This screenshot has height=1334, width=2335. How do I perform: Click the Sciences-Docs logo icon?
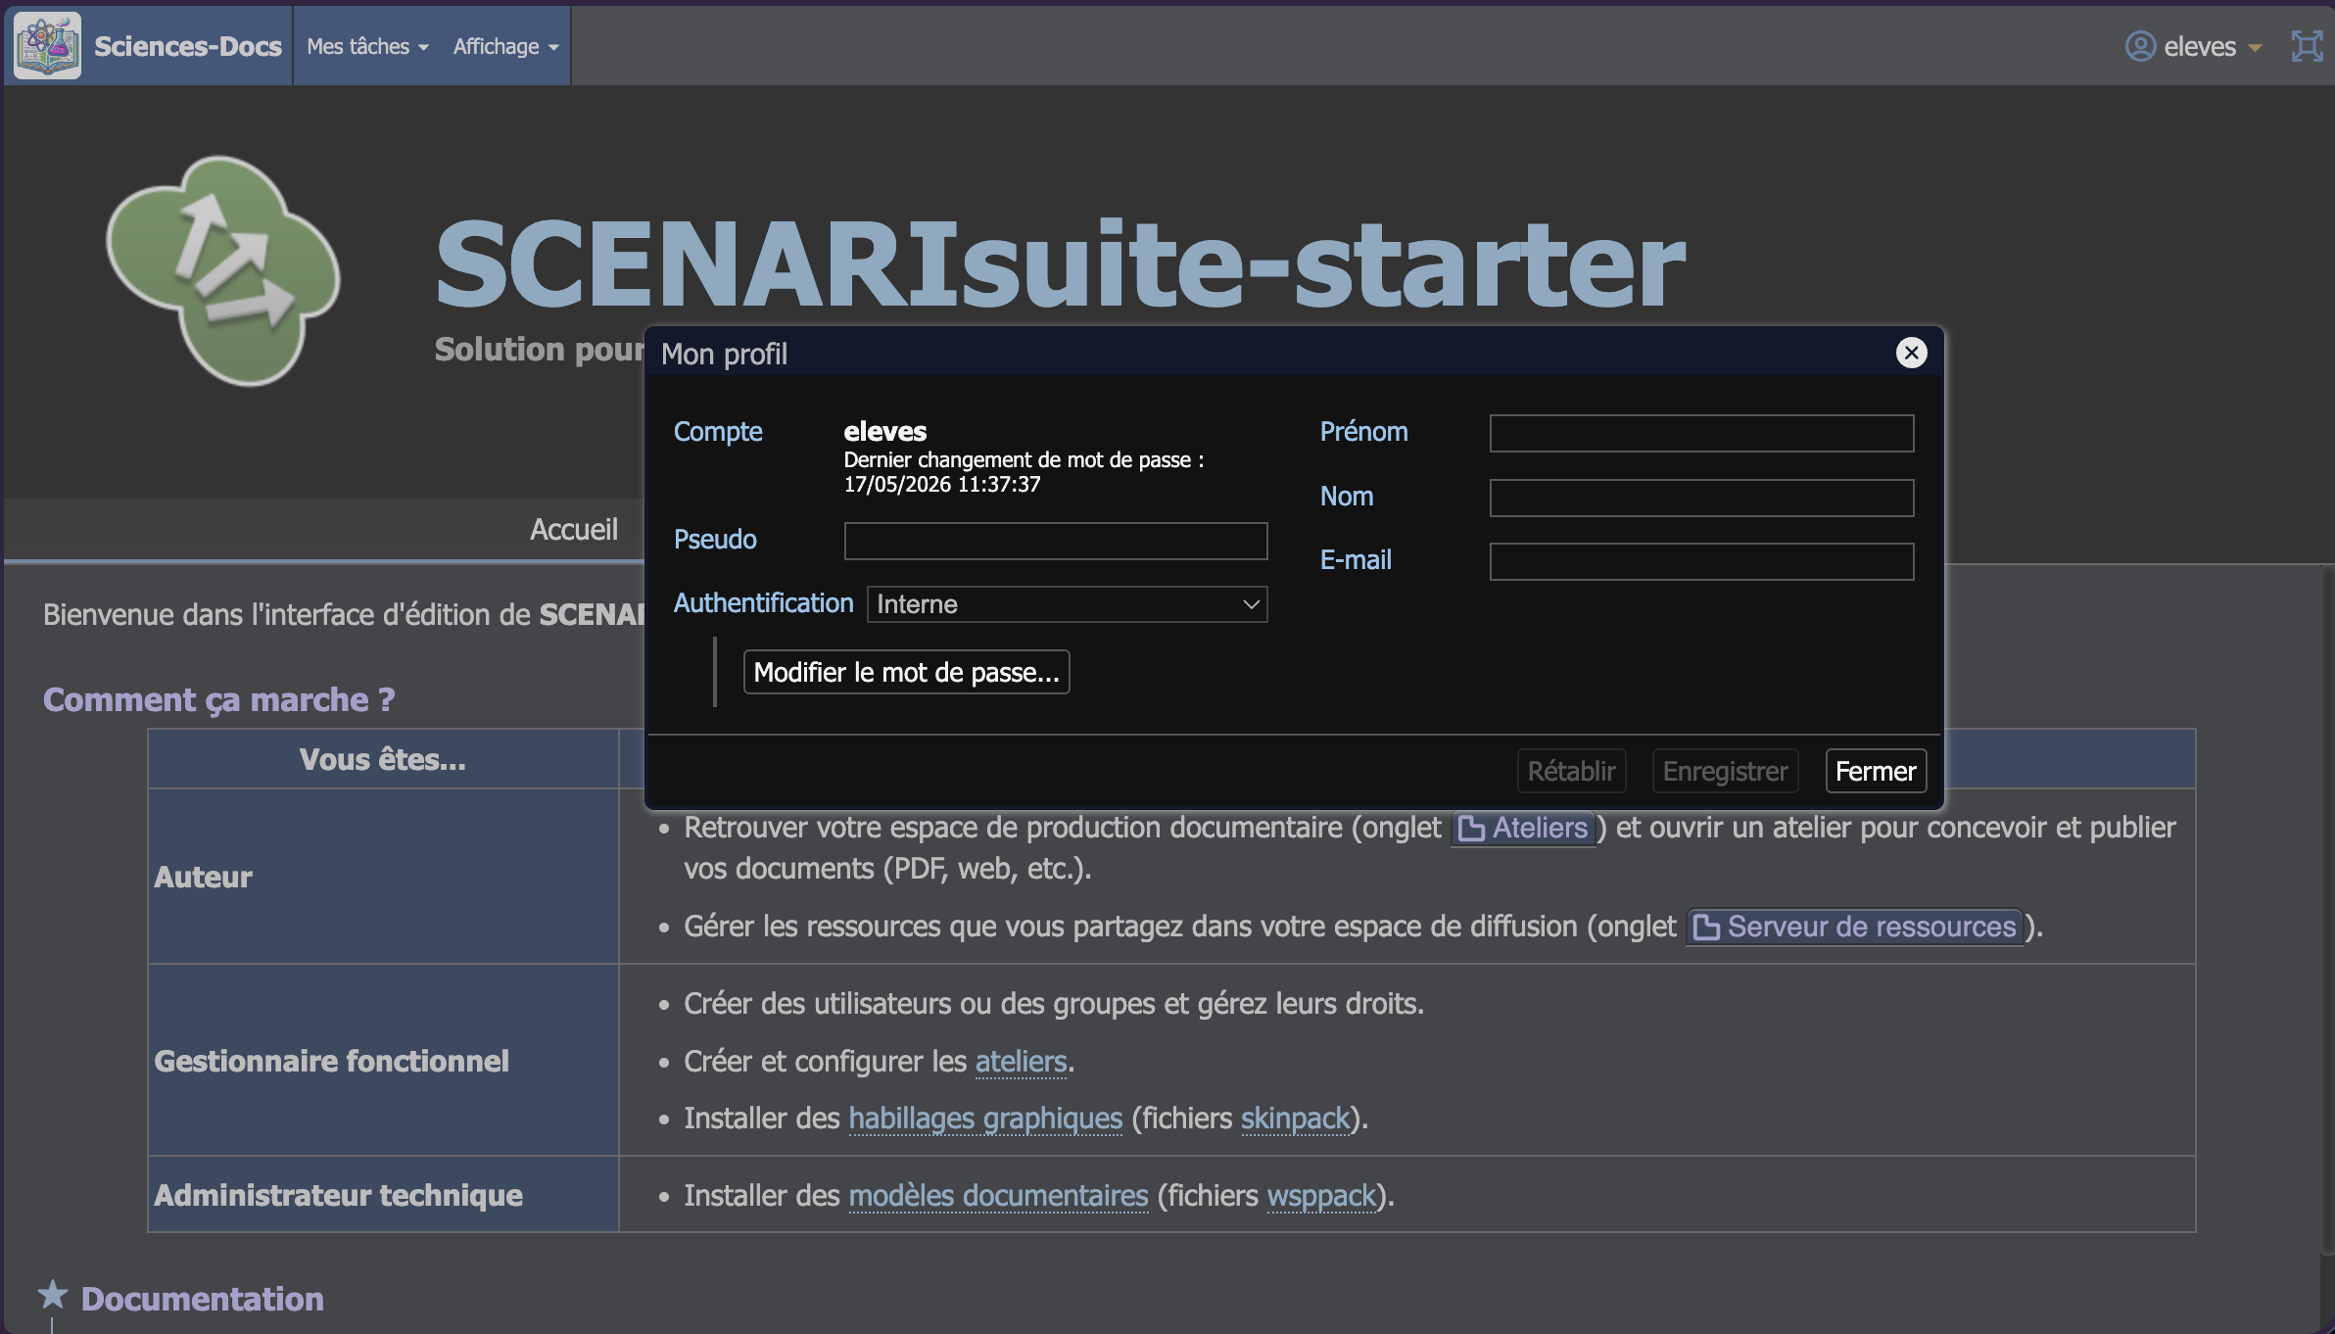pyautogui.click(x=47, y=45)
